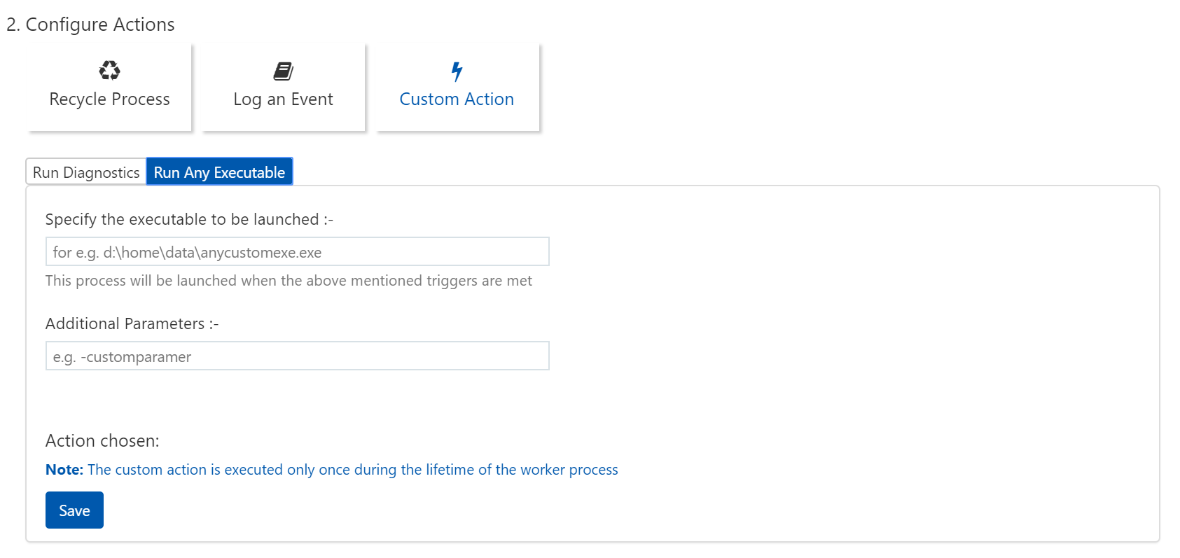This screenshot has width=1180, height=558.
Task: Click the Log an Event book icon
Action: (283, 71)
